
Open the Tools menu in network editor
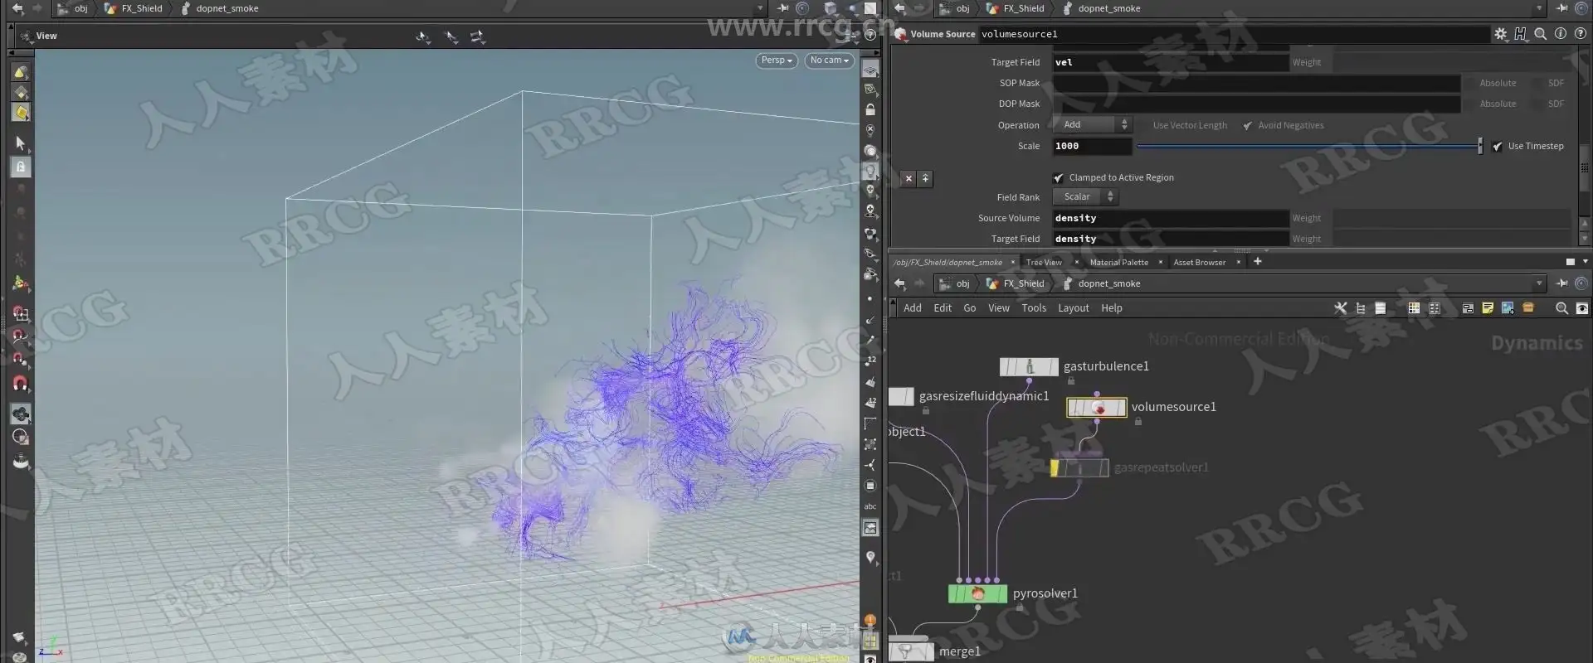1034,308
